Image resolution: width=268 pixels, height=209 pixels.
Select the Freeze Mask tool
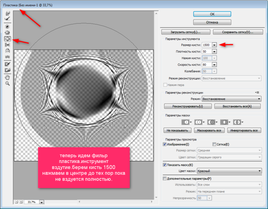(x=7, y=64)
